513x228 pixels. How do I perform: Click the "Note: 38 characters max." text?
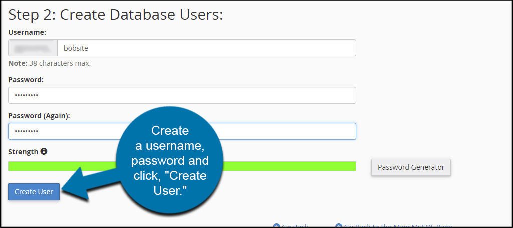click(x=50, y=63)
